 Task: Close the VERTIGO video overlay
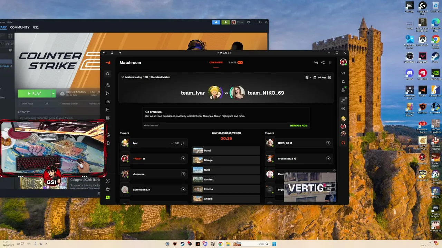[x=334, y=170]
